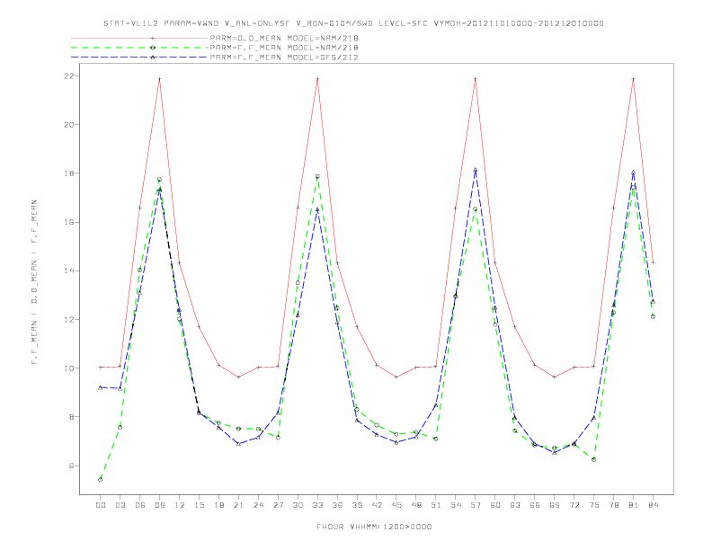Click x-axis forecast hour label 54
The width and height of the screenshot is (712, 550).
click(x=456, y=505)
